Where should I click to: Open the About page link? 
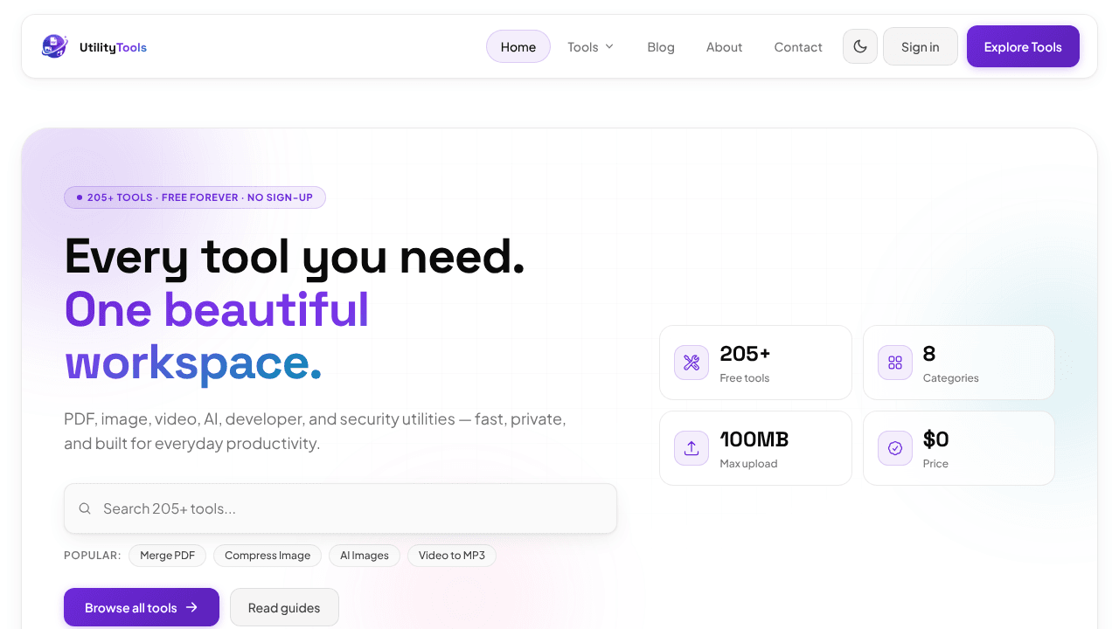pos(724,46)
